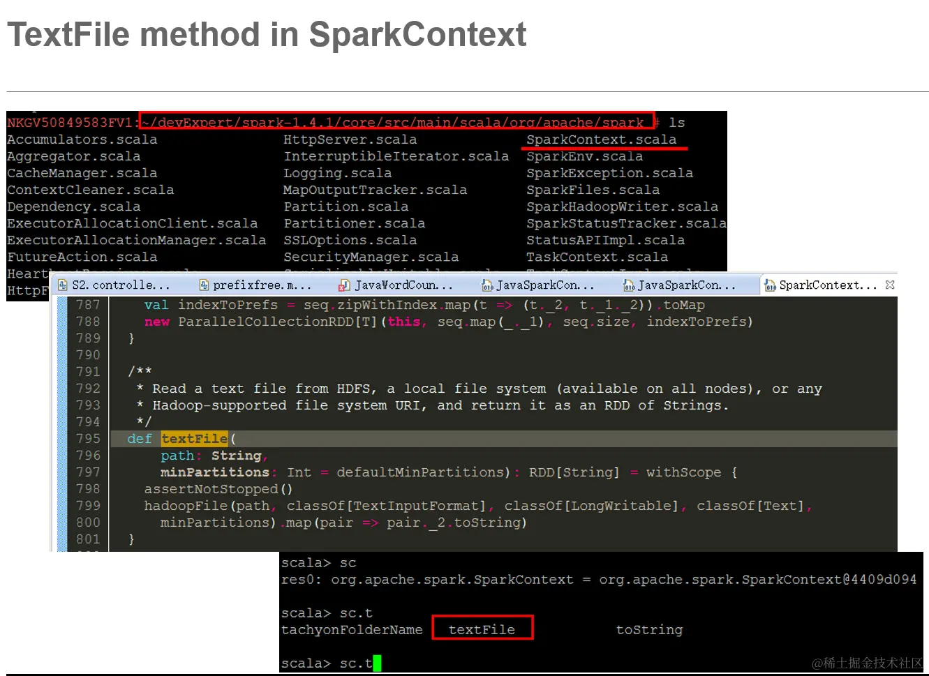Click the file icon on the SparkContext tab
Viewport: 929px width, 676px height.
(770, 285)
